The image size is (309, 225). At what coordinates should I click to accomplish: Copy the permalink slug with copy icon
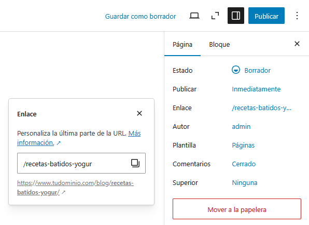click(135, 163)
